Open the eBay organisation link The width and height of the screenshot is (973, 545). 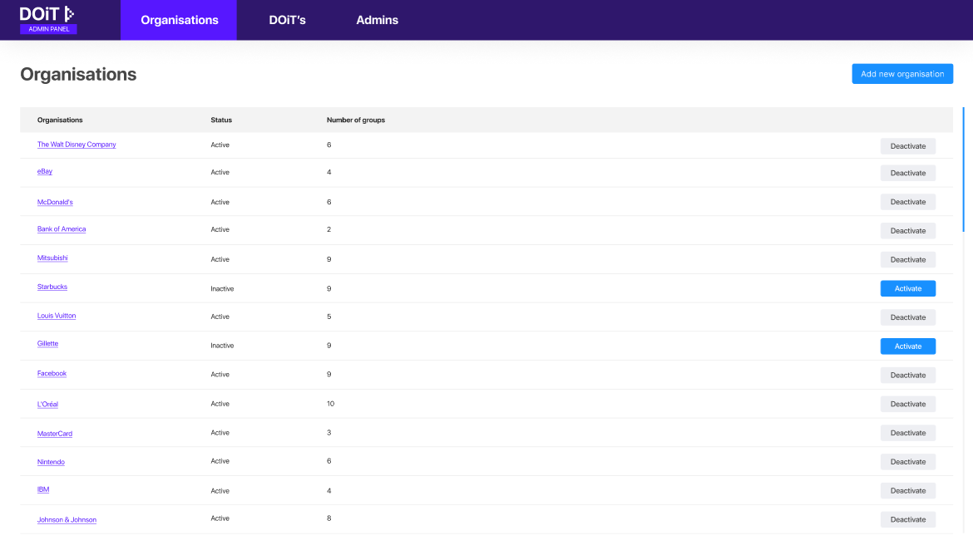click(45, 171)
